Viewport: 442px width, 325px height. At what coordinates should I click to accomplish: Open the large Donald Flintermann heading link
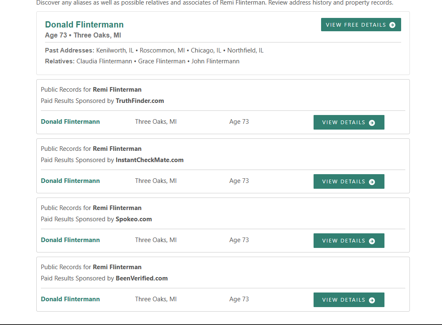point(84,25)
